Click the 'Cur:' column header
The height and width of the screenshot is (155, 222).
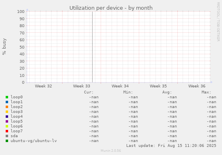(89, 92)
